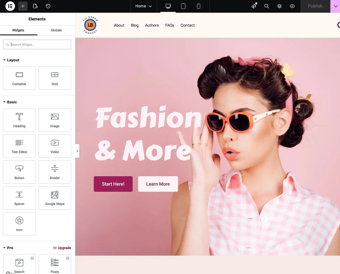This screenshot has height=274, width=340.
Task: Open the Elementor logo menu
Action: (x=10, y=6)
